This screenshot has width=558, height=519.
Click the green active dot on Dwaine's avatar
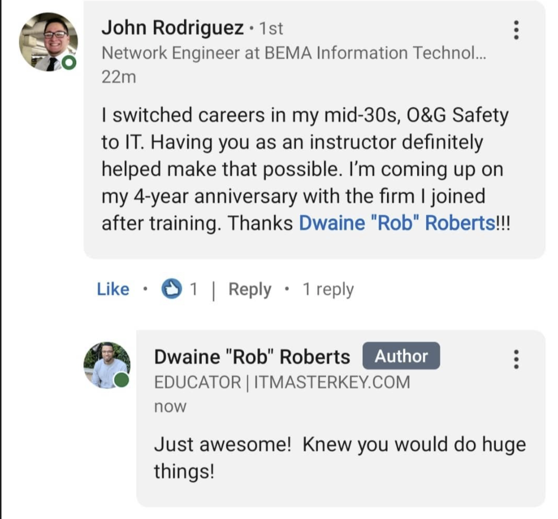coord(122,379)
